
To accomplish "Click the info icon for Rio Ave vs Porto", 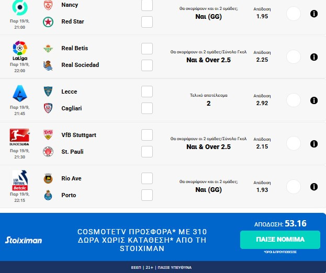I will pyautogui.click(x=314, y=187).
